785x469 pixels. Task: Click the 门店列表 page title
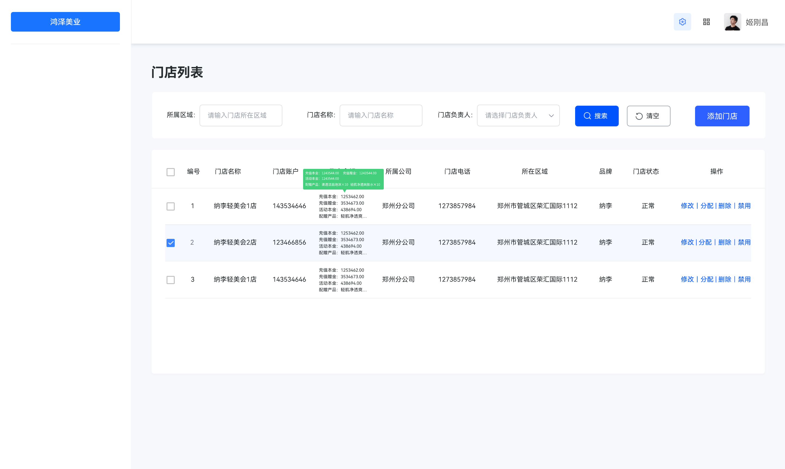177,72
